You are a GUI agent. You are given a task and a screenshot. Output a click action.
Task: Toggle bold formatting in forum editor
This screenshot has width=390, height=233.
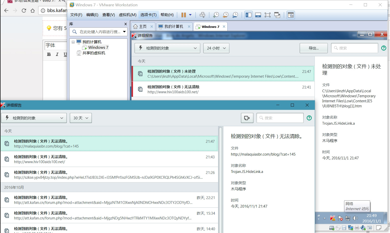pyautogui.click(x=49, y=54)
